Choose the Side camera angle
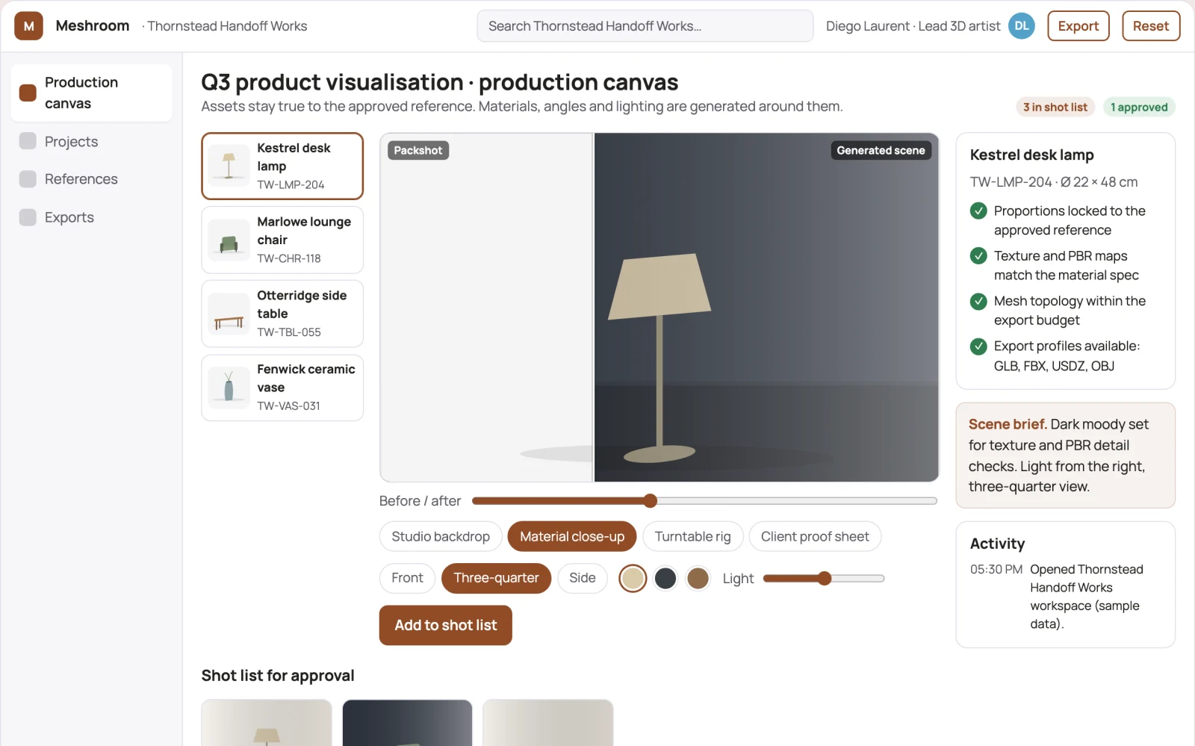 pyautogui.click(x=583, y=578)
